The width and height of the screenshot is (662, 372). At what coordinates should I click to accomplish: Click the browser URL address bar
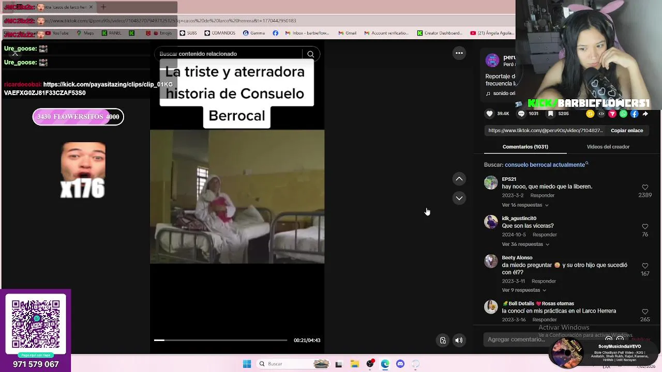(259, 21)
